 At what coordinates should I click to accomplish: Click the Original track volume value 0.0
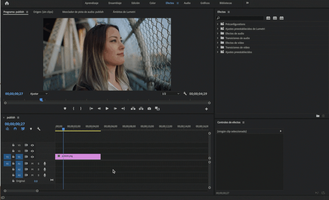click(x=36, y=181)
